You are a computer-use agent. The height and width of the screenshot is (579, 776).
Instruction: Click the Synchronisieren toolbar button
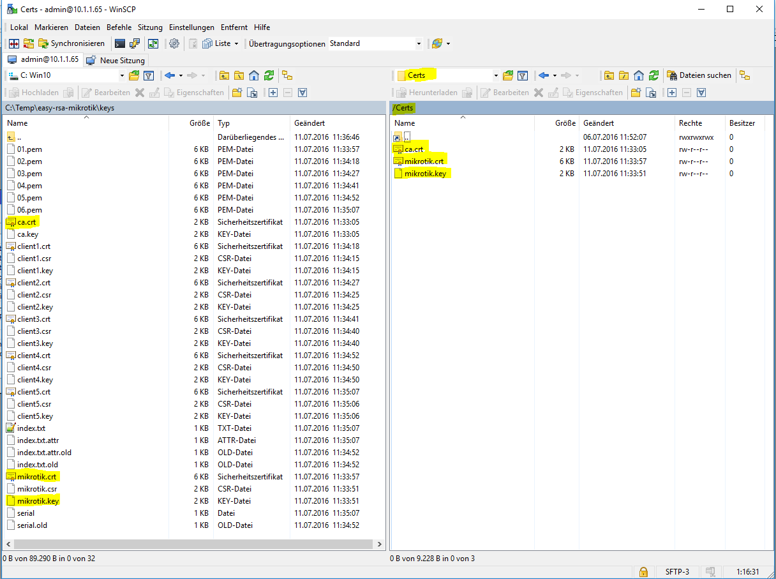tap(72, 43)
